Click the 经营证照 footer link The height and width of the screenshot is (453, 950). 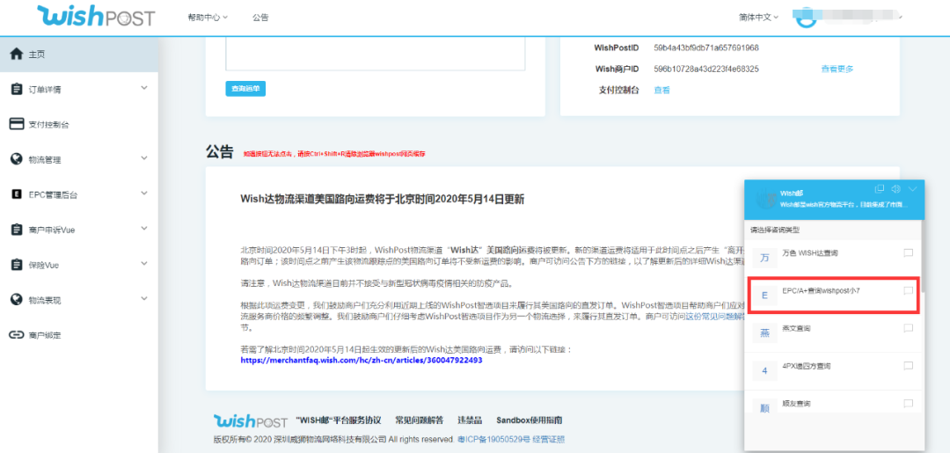click(549, 439)
